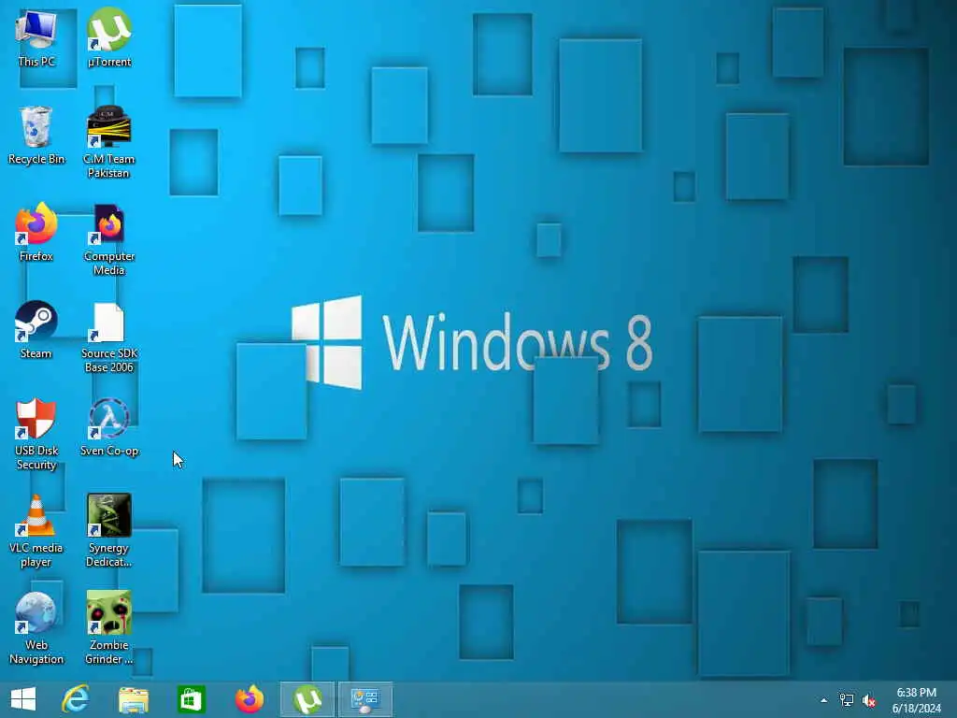Open the Windows Store taskbar icon
This screenshot has height=718, width=957.
click(x=191, y=699)
